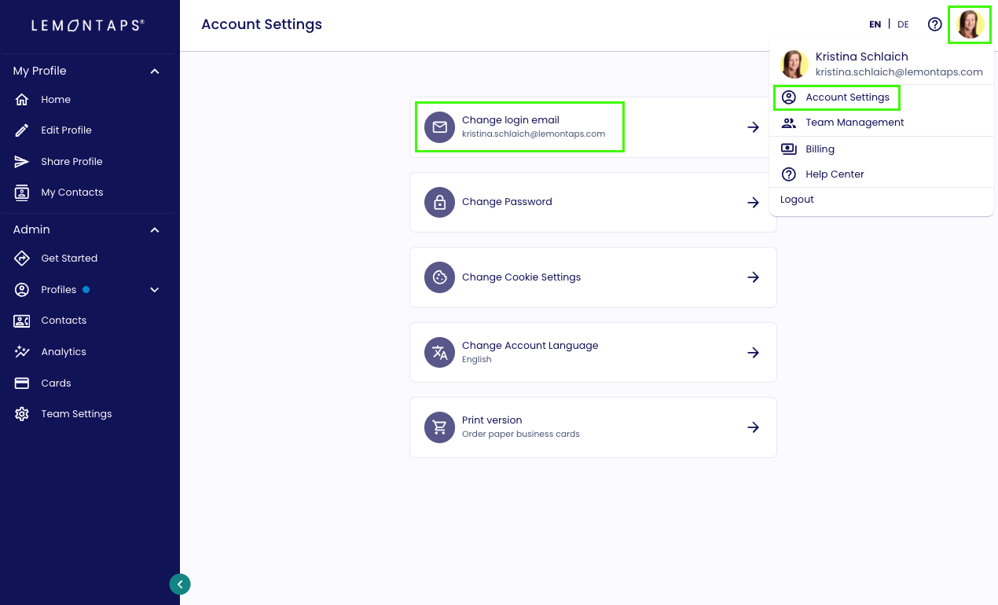The image size is (998, 605).
Task: Click Logout in the user menu
Action: pos(797,200)
